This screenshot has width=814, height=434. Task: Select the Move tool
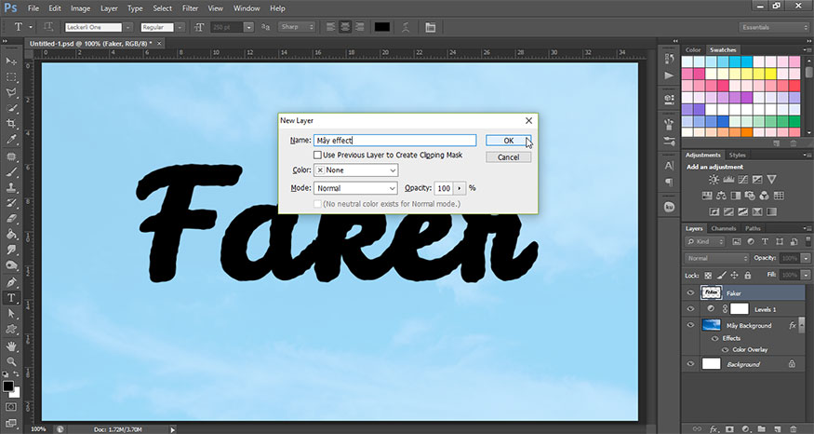click(11, 61)
